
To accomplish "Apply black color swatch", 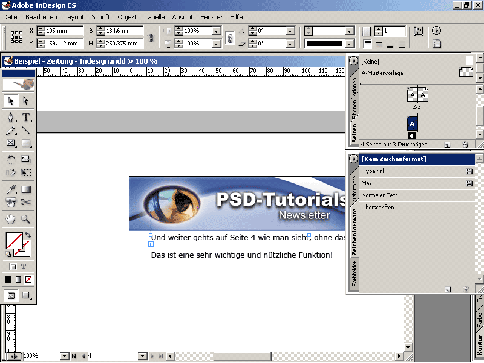I will tap(8, 280).
